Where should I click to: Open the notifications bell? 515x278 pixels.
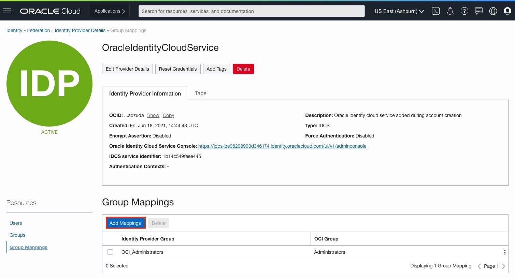click(x=450, y=11)
